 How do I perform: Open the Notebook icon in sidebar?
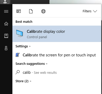(6, 36)
